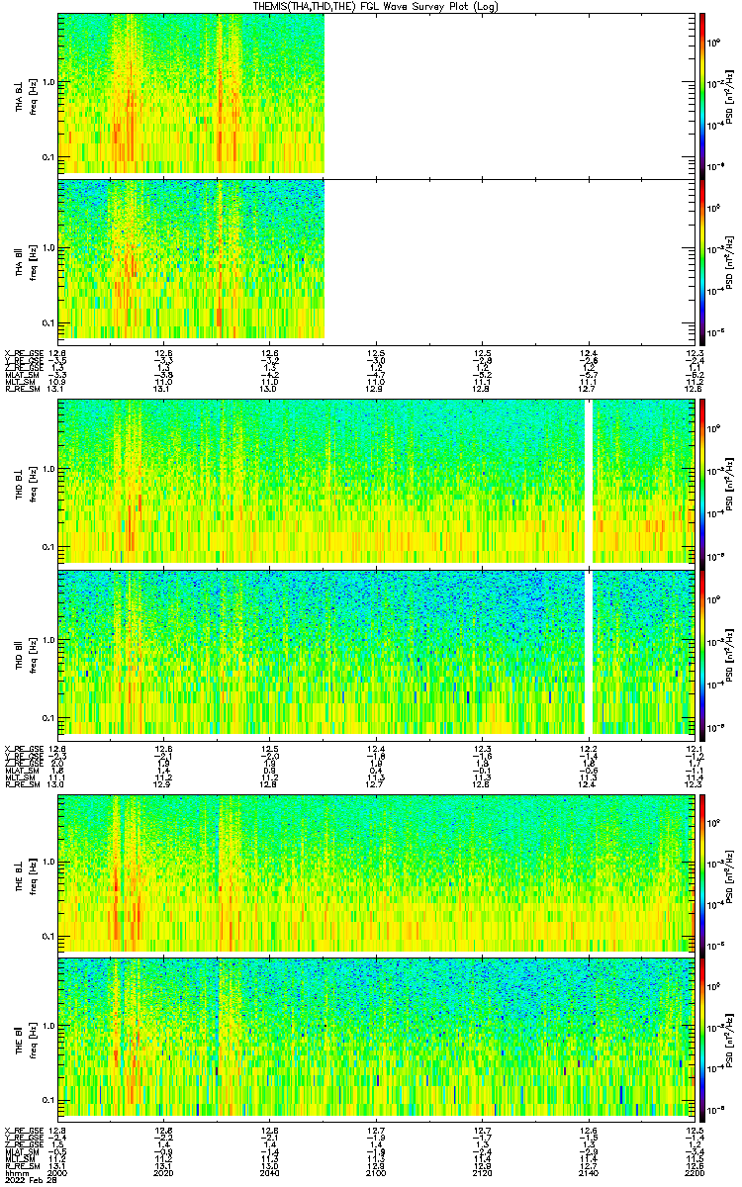Click the THA B-perpendicular spectrogram panel
The height and width of the screenshot is (1187, 742).
(x=376, y=94)
